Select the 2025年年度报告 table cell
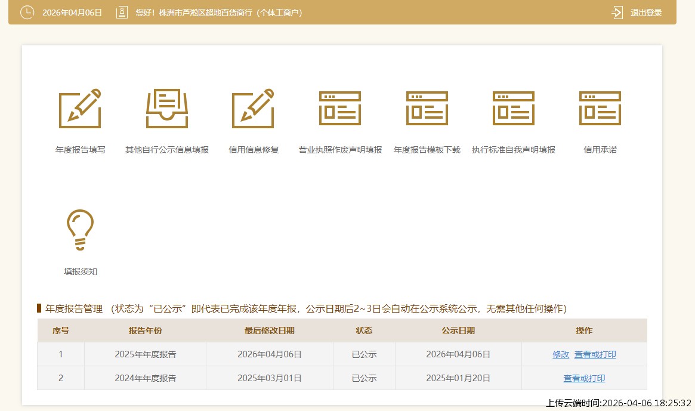This screenshot has height=411, width=695. [146, 354]
